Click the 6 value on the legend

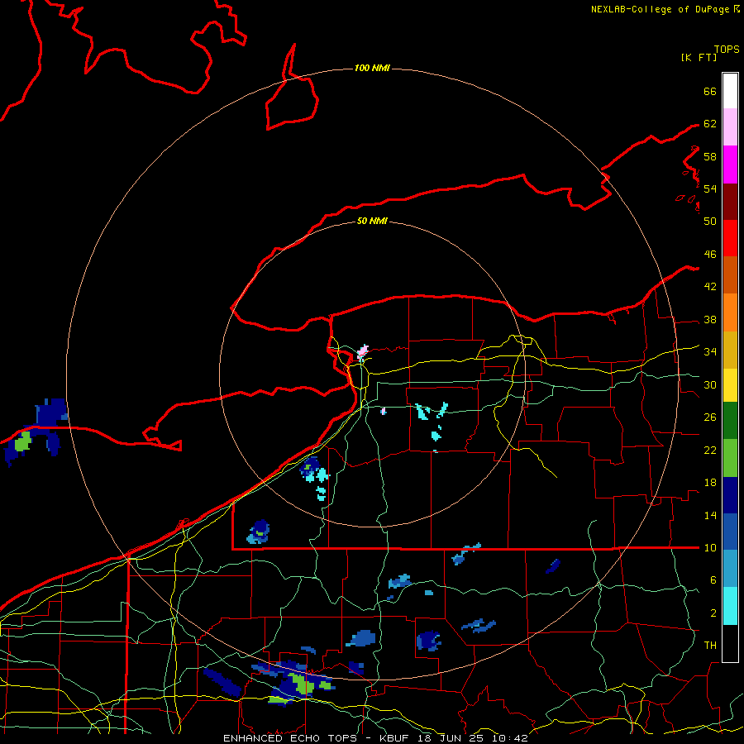[x=713, y=580]
